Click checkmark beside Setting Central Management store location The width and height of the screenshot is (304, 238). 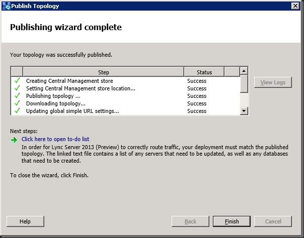17,88
